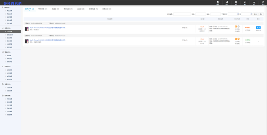Click first order's gray shipping status icon

(x=239, y=26)
